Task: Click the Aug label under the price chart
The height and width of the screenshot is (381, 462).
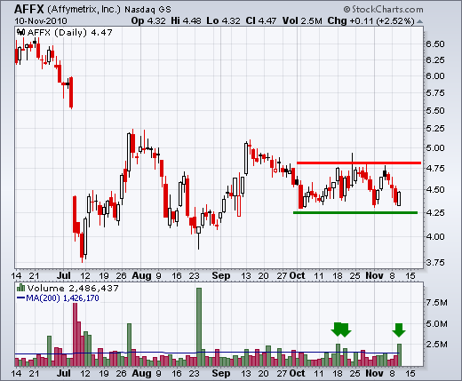Action: tap(141, 275)
